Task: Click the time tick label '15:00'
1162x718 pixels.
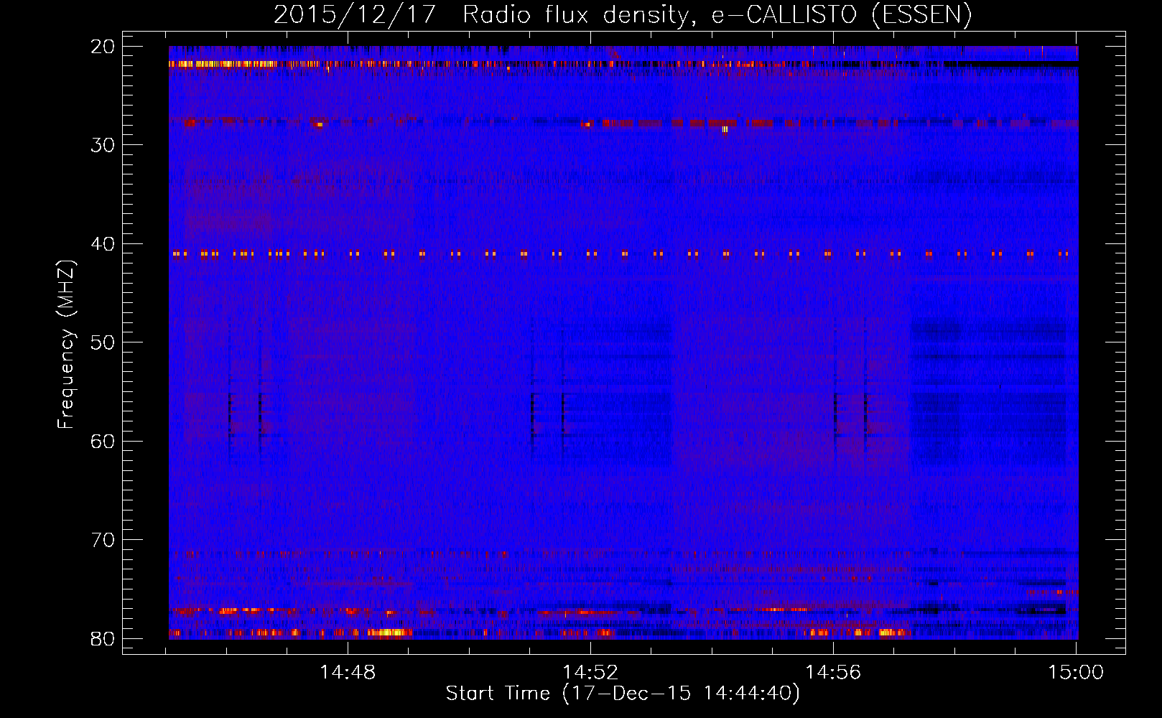Action: pyautogui.click(x=1076, y=673)
